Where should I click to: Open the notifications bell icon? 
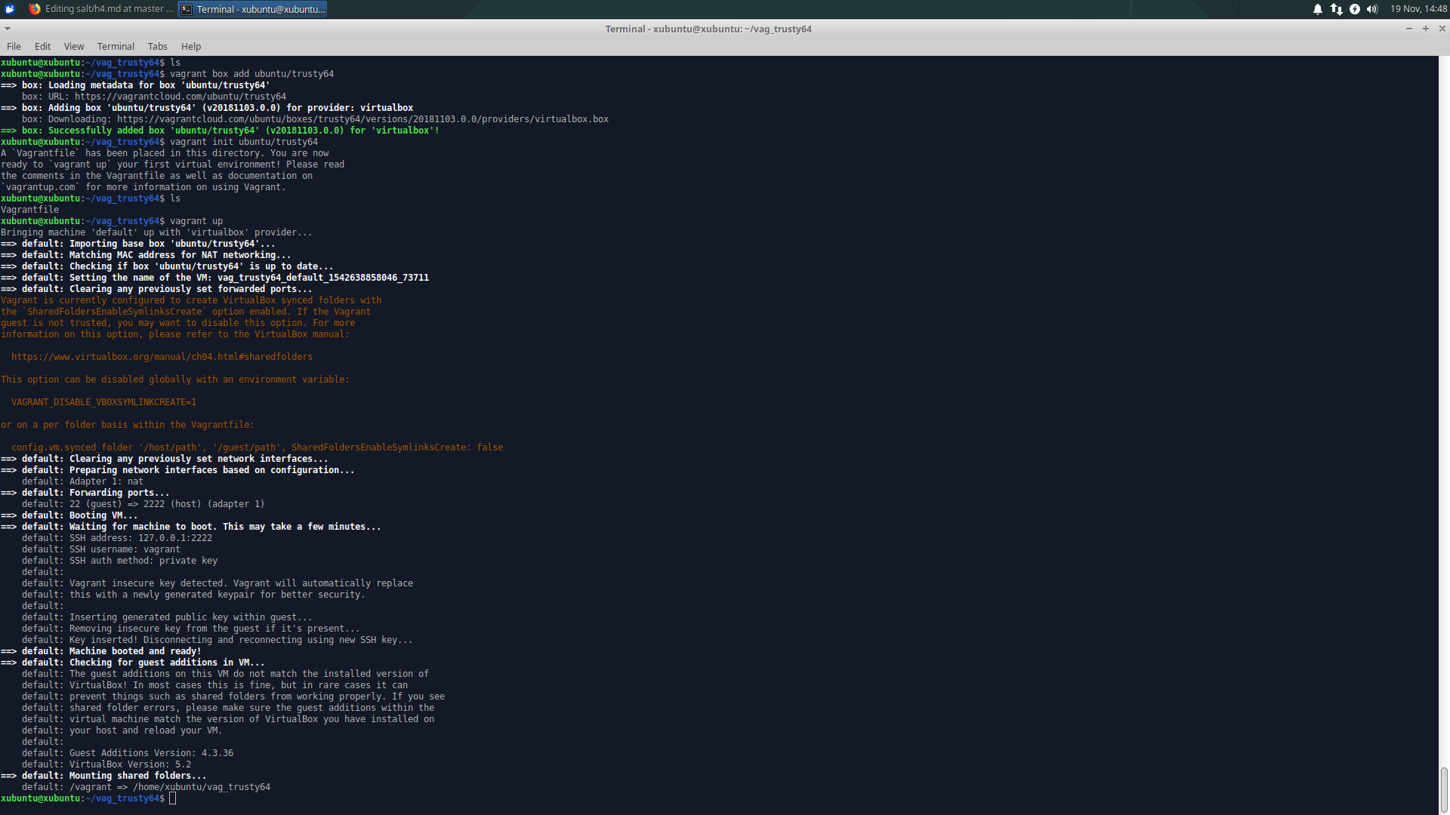pos(1317,9)
